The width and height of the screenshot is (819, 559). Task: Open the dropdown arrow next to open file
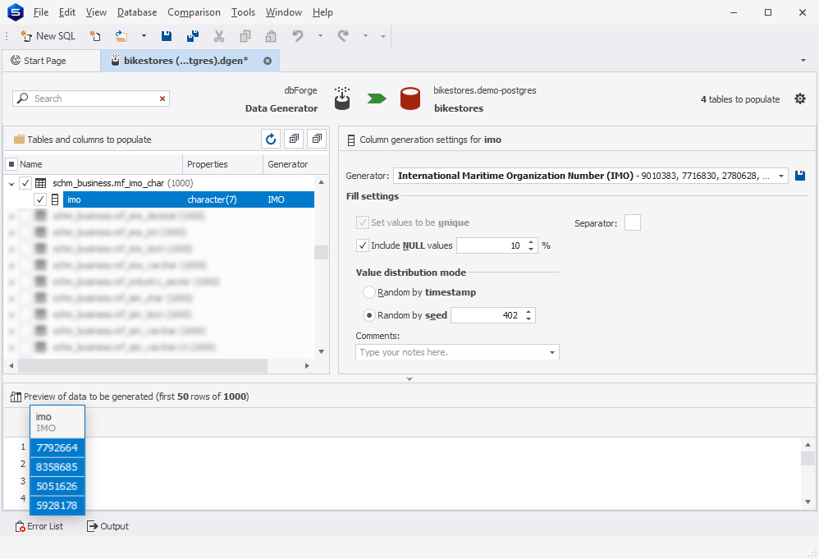coord(144,36)
